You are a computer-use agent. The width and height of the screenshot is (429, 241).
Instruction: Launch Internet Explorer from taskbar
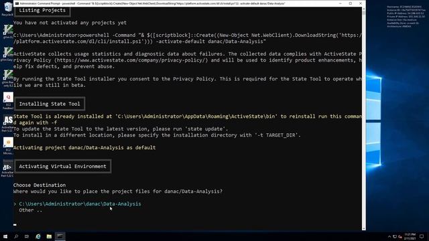pos(38,236)
